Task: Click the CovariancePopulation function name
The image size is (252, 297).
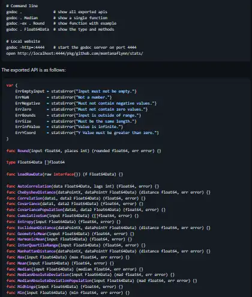Action: [x=40, y=210]
